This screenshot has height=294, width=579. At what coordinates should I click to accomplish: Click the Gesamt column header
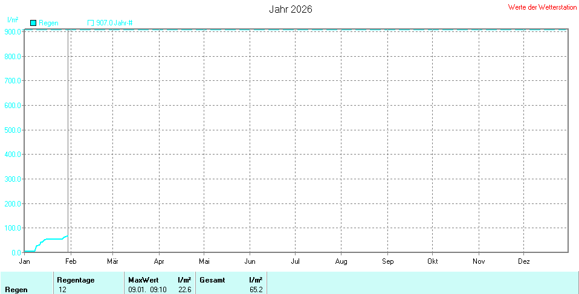click(212, 280)
